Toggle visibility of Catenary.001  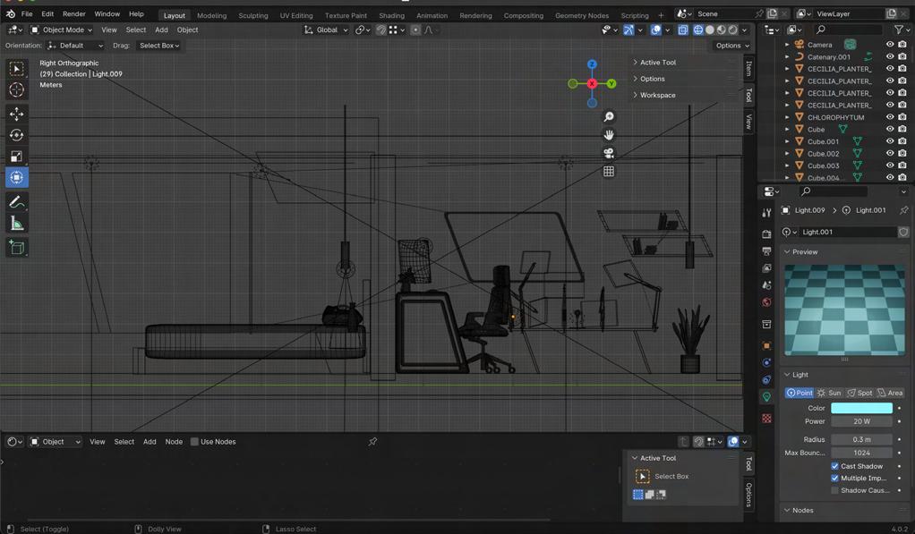point(890,56)
